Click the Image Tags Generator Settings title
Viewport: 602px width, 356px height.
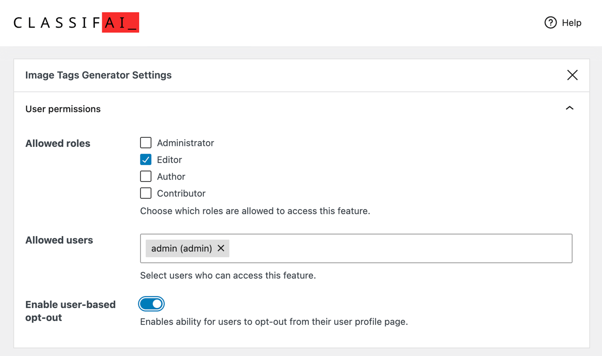coord(98,75)
